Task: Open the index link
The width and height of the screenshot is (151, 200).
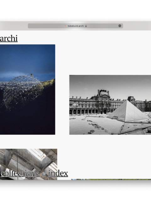Action: click(x=58, y=173)
